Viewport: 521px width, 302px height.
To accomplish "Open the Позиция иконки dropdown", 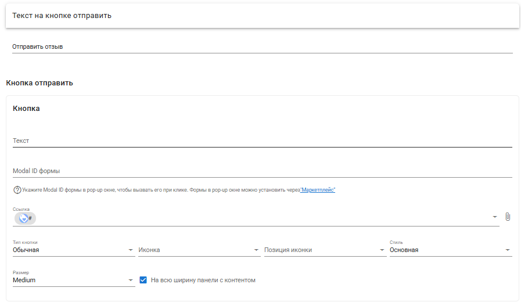I will (x=324, y=250).
